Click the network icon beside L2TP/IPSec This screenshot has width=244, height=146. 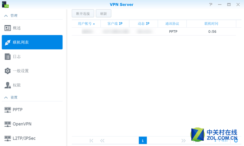pos(8,138)
